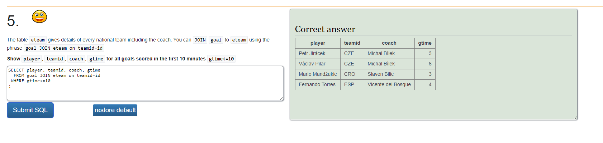Click the Correct answer heading
Viewport: 603px width, 143px height.
coord(325,29)
